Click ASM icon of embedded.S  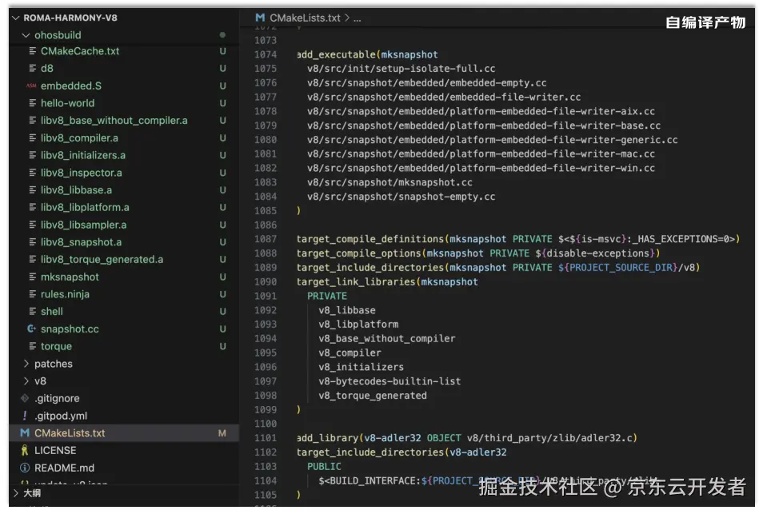coord(32,86)
